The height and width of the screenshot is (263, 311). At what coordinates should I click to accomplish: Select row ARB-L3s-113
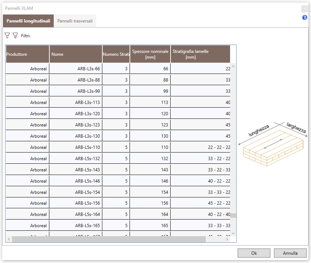tap(118, 103)
